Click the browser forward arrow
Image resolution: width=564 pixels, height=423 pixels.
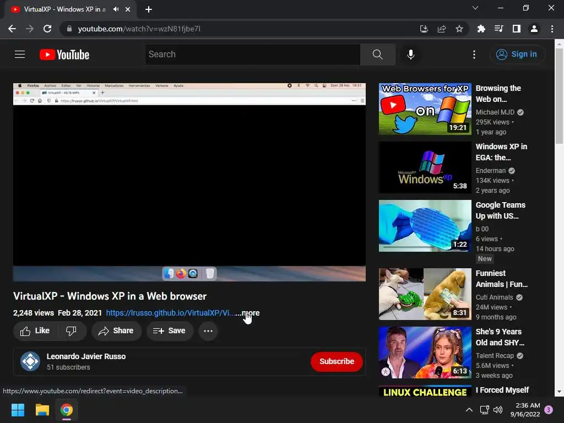30,29
